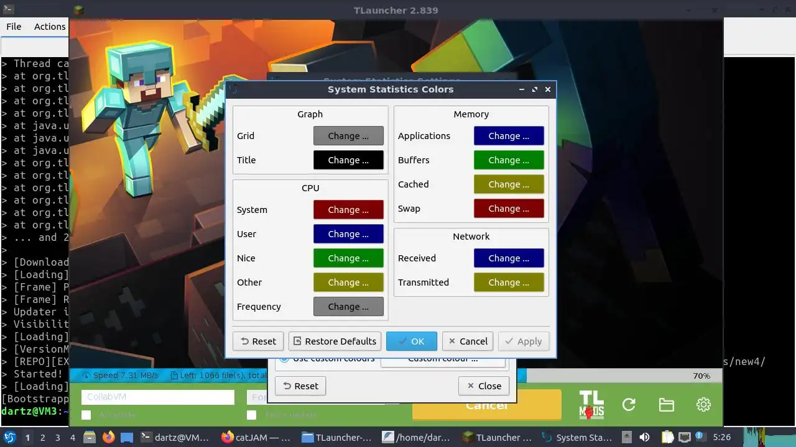
Task: Switch to virtual desktop 4
Action: (x=72, y=437)
